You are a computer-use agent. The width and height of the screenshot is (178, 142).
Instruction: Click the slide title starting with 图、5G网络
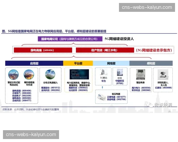click(x=54, y=31)
